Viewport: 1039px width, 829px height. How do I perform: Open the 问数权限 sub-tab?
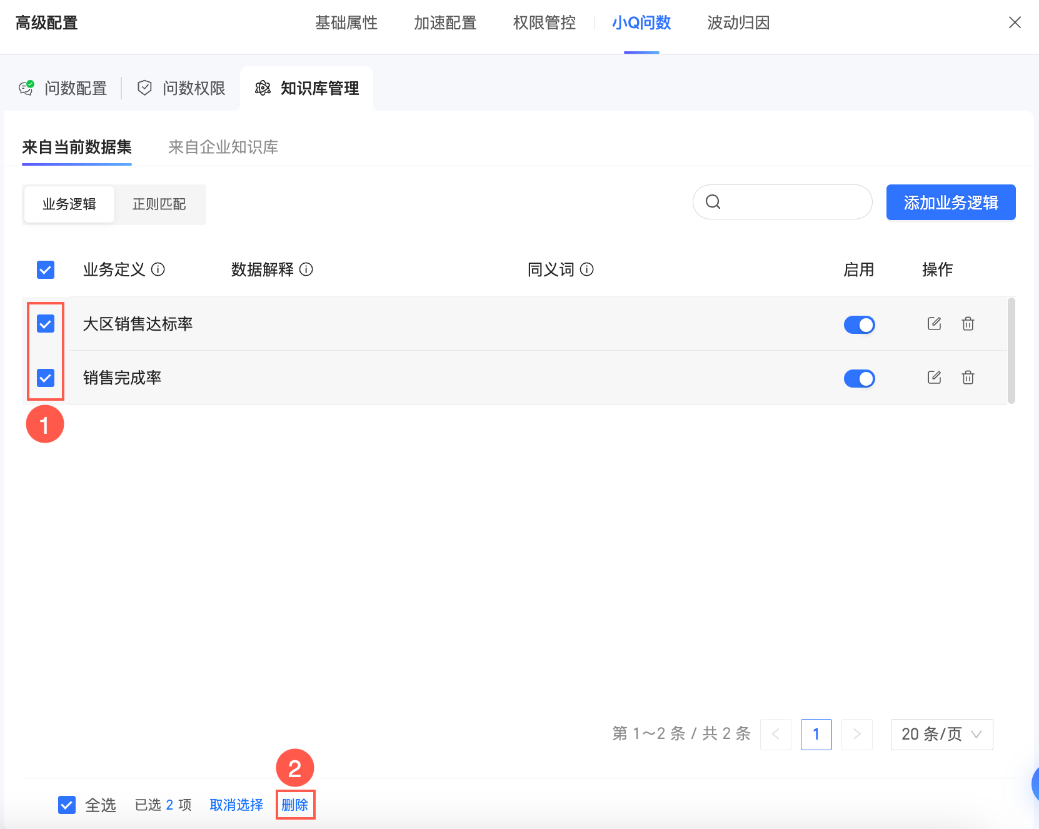pos(181,88)
